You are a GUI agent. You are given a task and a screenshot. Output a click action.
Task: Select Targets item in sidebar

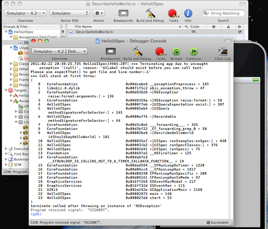20,90
